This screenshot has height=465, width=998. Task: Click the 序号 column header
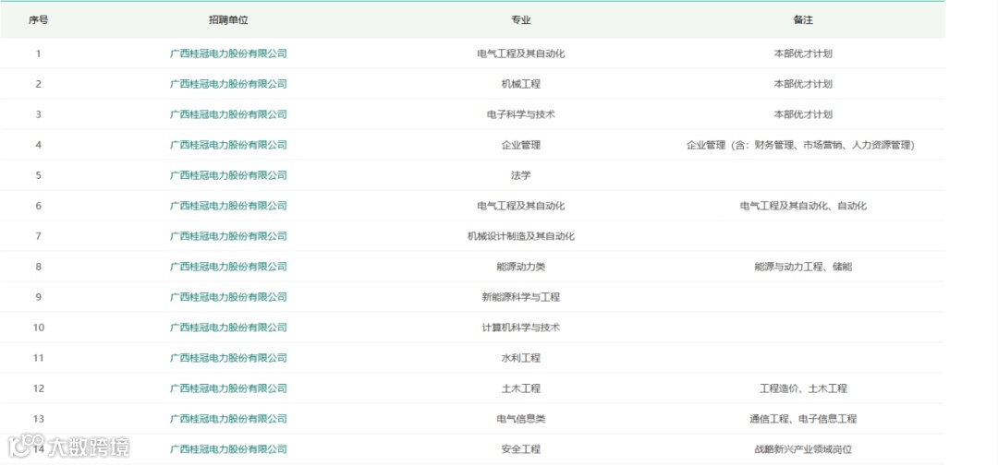pos(38,19)
